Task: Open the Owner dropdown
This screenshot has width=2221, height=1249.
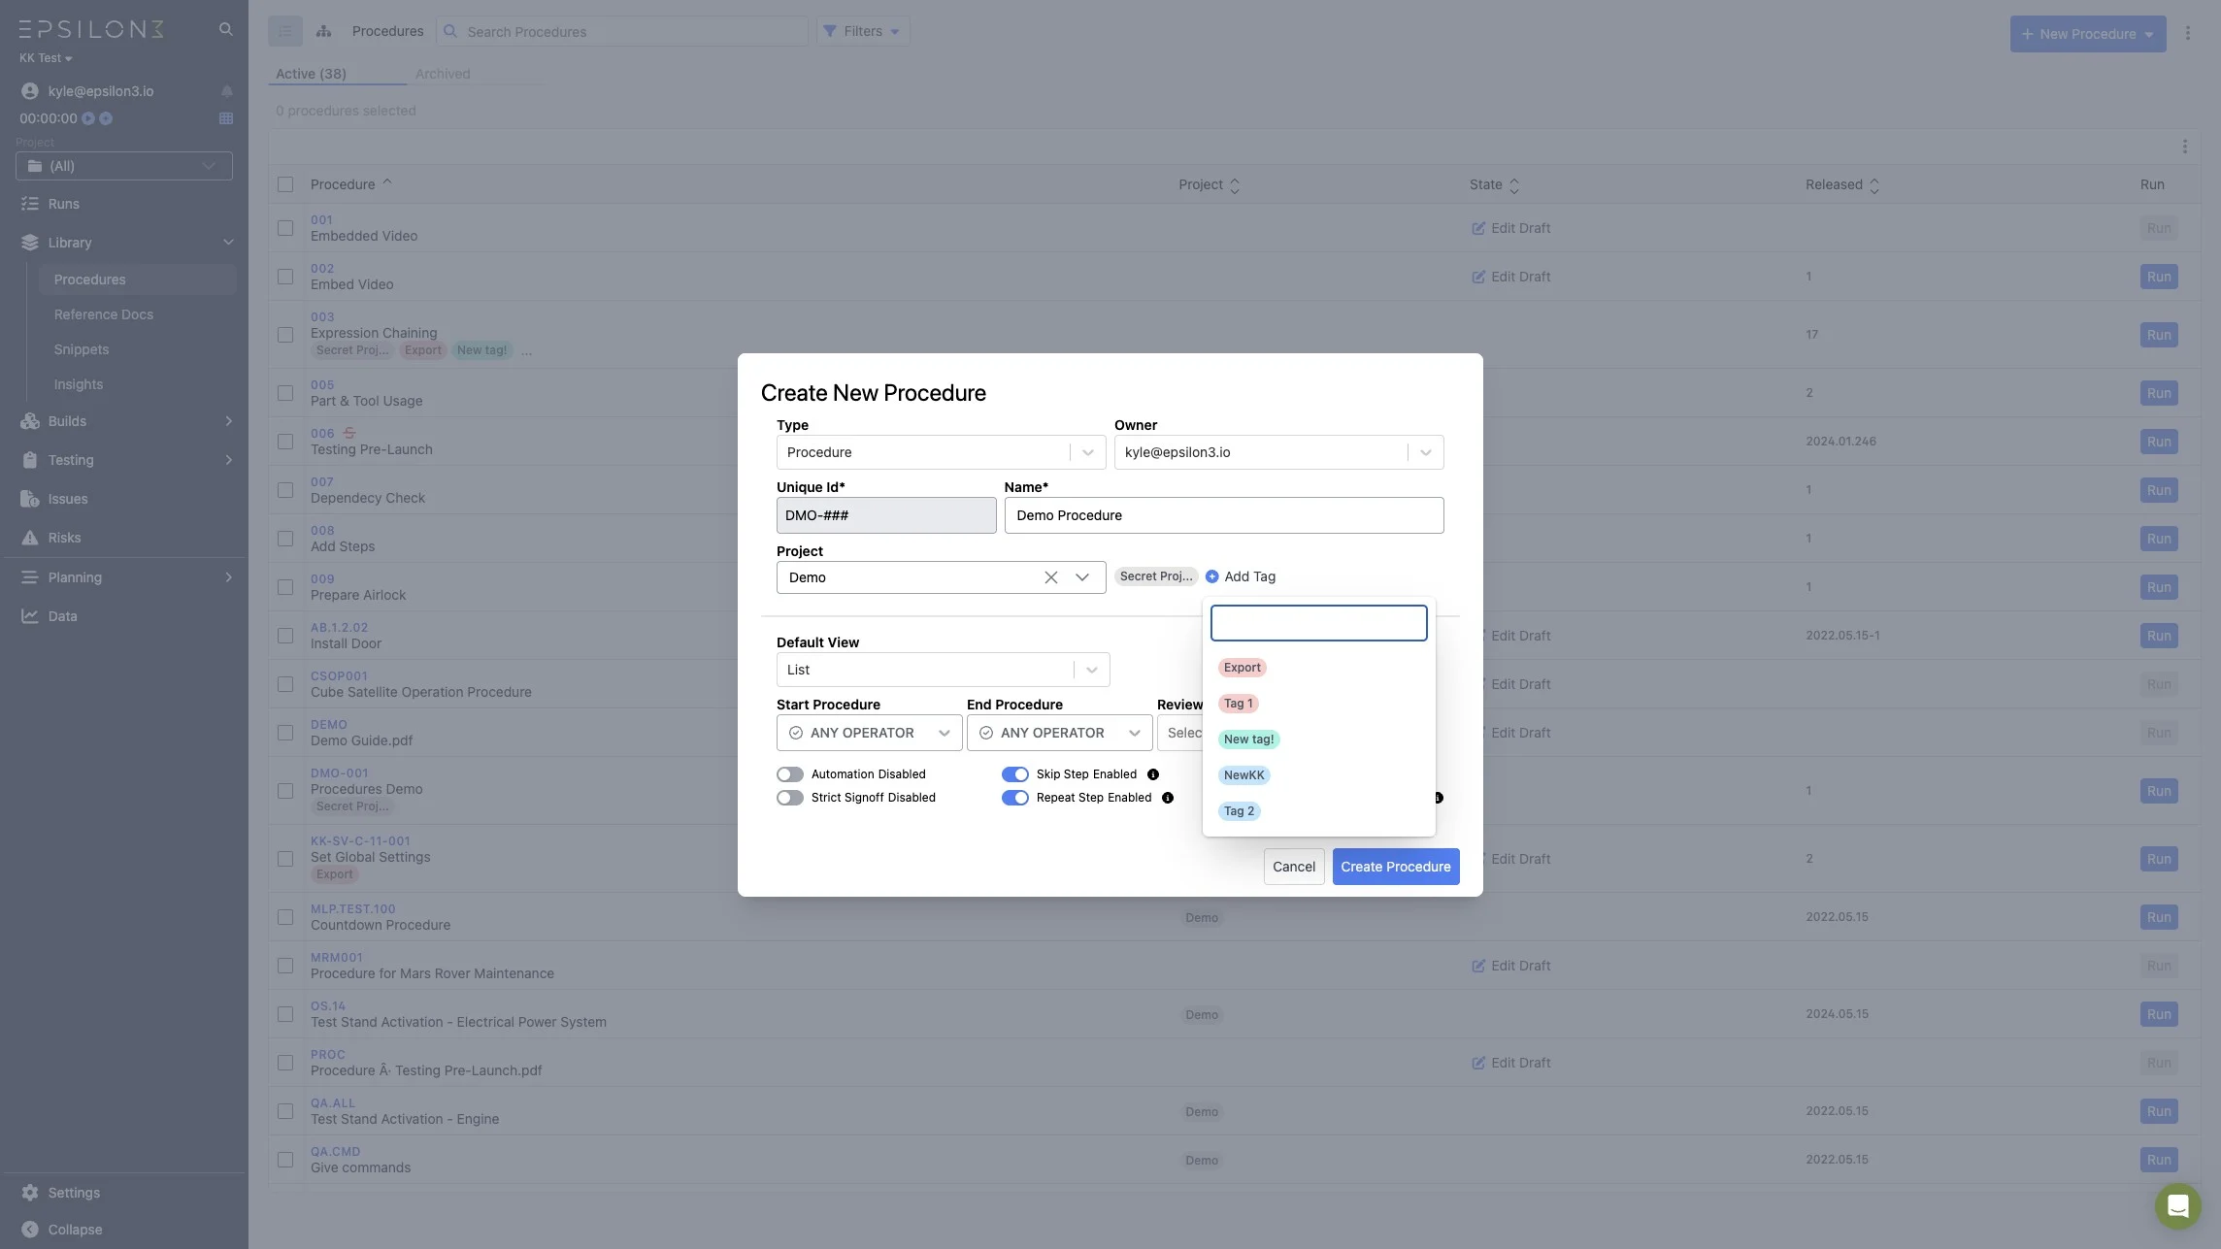Action: [1278, 452]
